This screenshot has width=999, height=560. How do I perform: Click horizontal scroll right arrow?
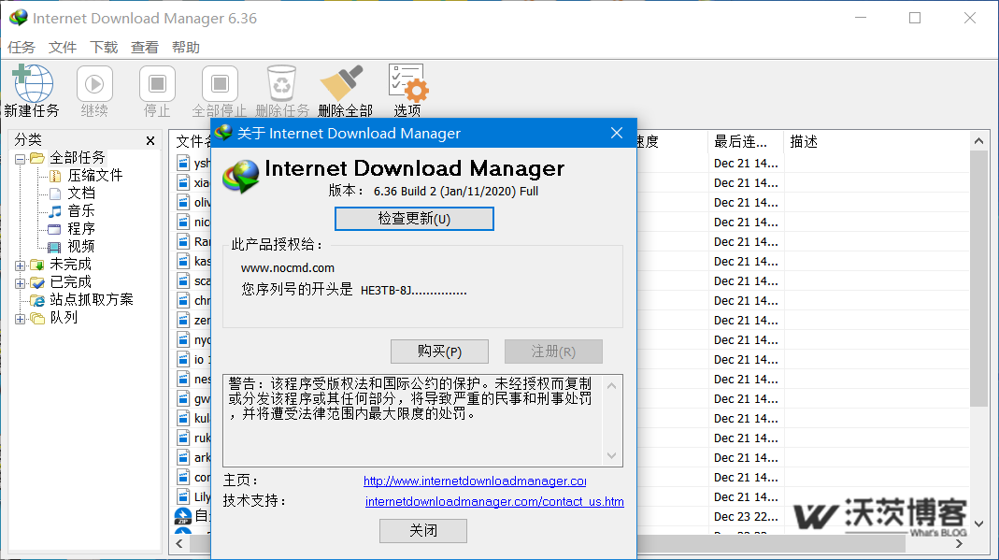point(959,543)
